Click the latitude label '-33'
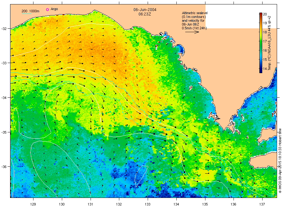This screenshot has height=208, width=284. pos(3,63)
